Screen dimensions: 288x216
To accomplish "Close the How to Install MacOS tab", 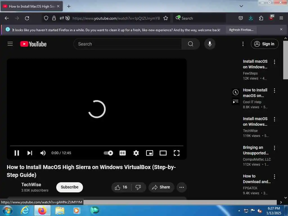I will point(58,6).
